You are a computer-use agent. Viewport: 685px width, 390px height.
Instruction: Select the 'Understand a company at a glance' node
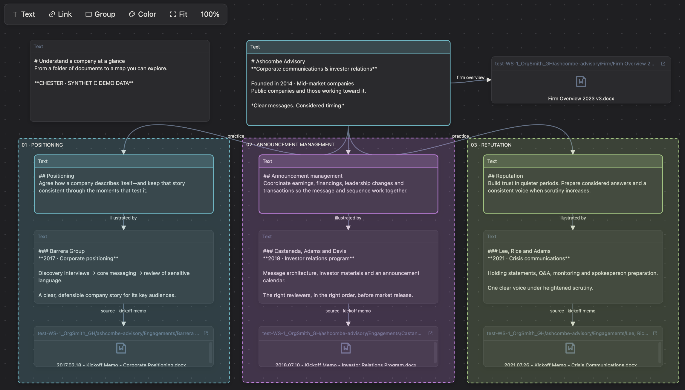(120, 81)
